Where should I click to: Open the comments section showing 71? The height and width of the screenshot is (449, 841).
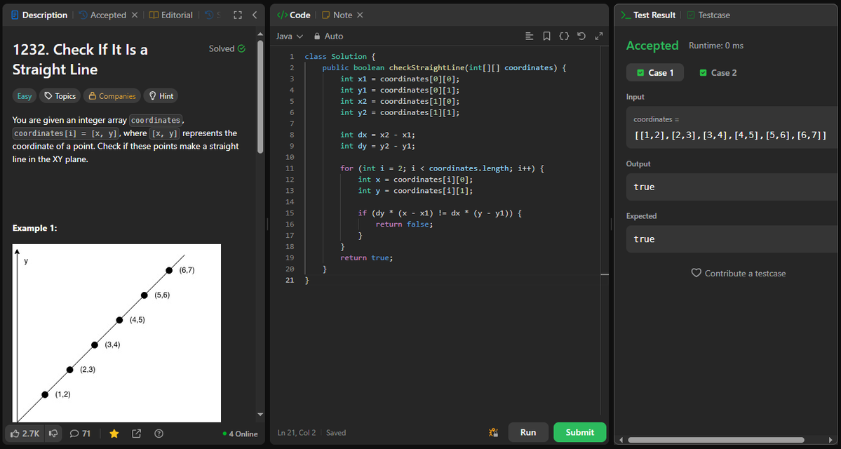[x=80, y=434]
